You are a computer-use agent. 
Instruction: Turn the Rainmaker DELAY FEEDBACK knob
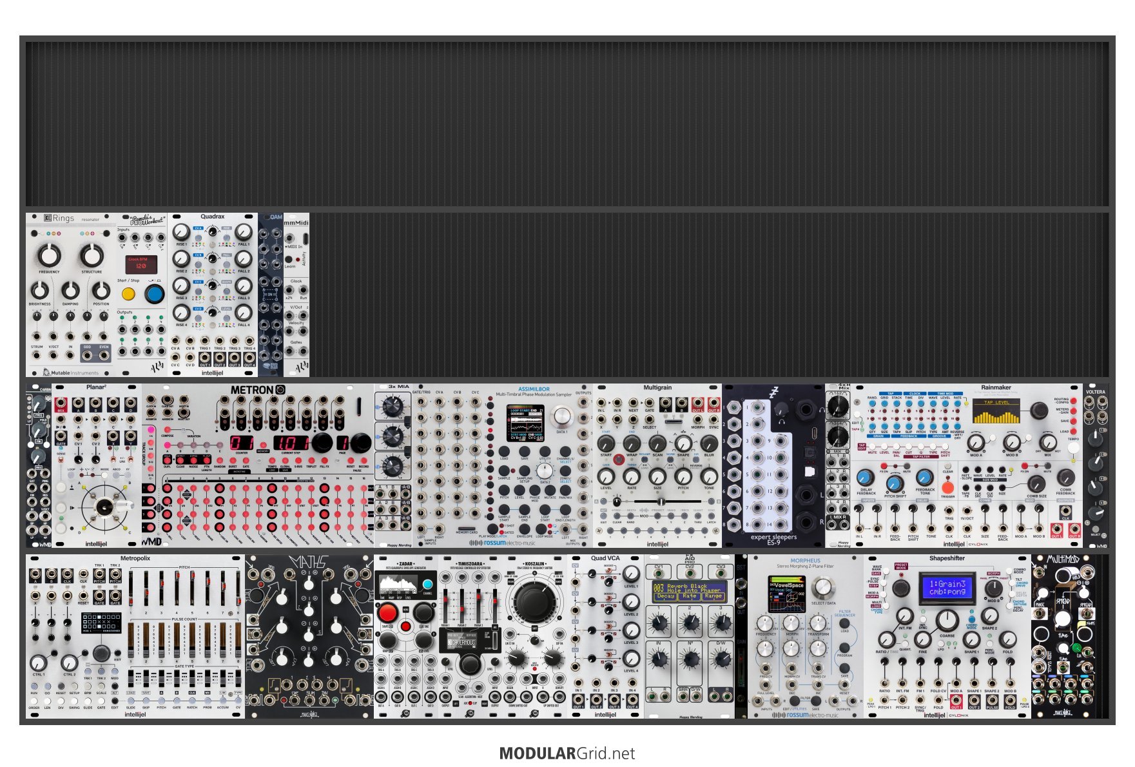tap(865, 478)
